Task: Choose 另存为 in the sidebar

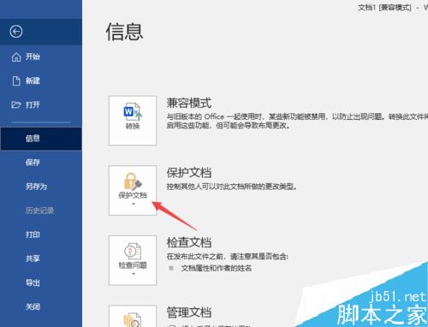Action: pos(41,187)
